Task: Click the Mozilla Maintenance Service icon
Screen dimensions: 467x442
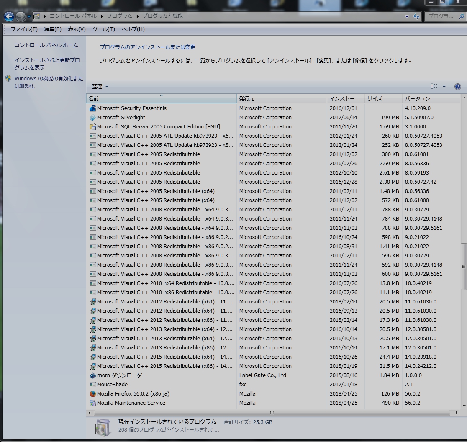Action: (92, 403)
